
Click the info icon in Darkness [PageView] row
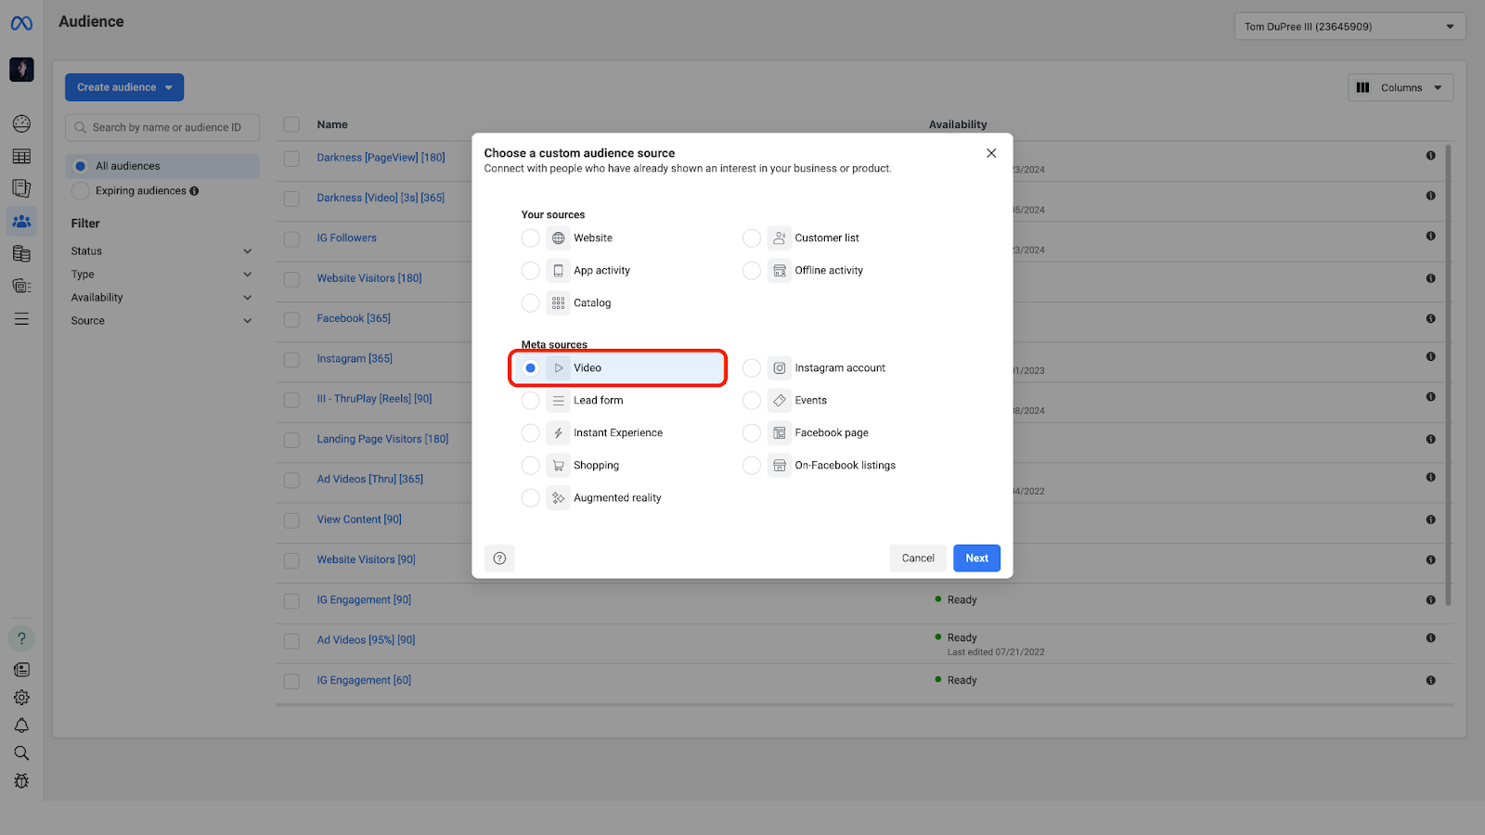click(1430, 156)
